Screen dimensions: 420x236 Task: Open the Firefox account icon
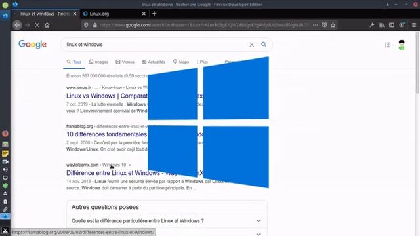click(x=402, y=25)
